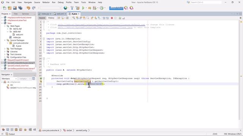
Task: Toggle Highlight Search in editor toolbar
Action: [84, 18]
